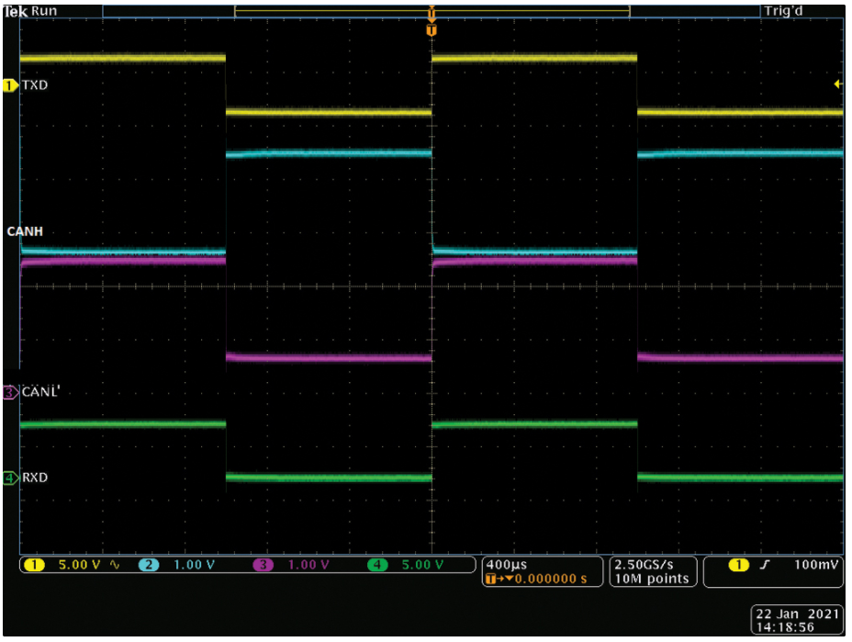Click the AC coupling symbol beside channel 1
852x642 pixels.
coord(115,565)
